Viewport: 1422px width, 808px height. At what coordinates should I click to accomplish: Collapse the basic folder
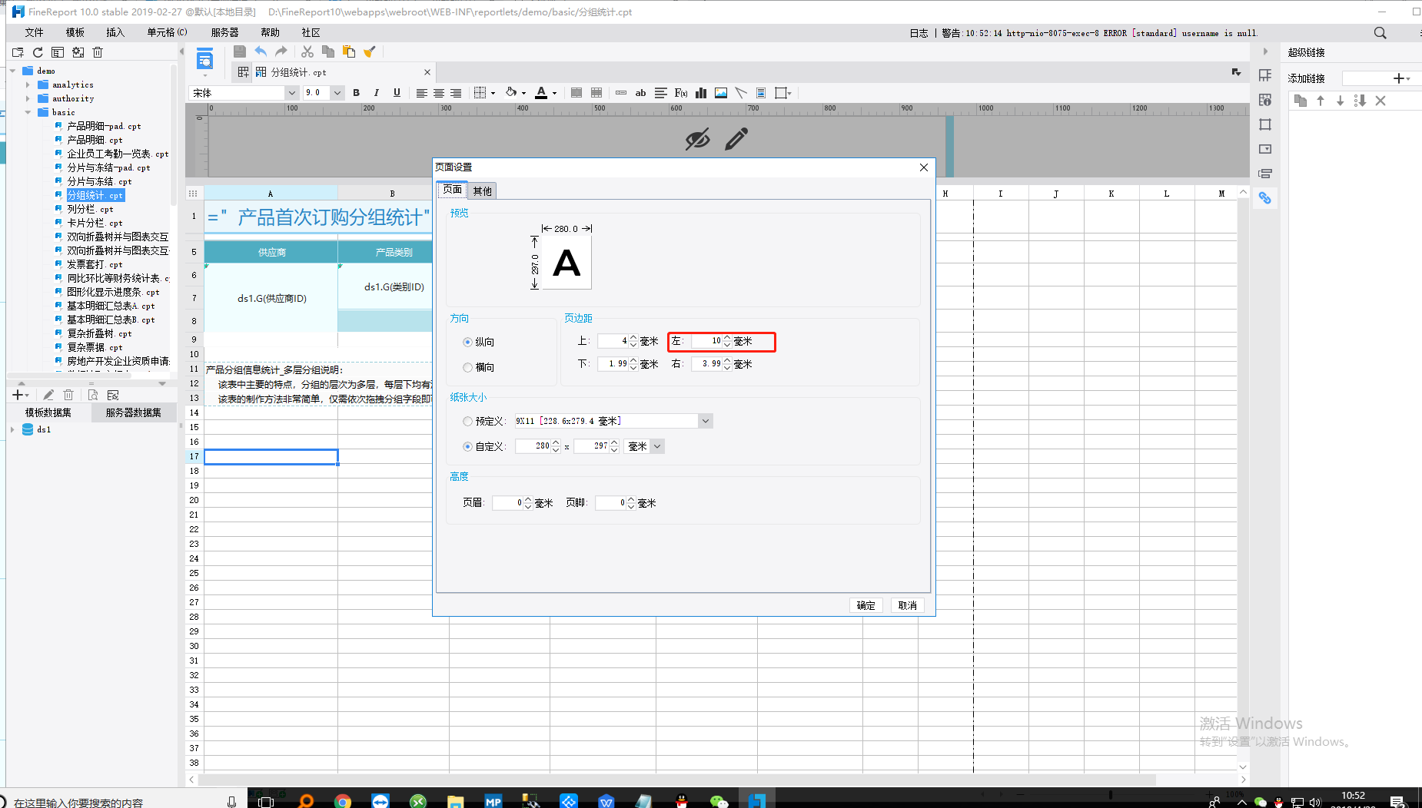28,113
